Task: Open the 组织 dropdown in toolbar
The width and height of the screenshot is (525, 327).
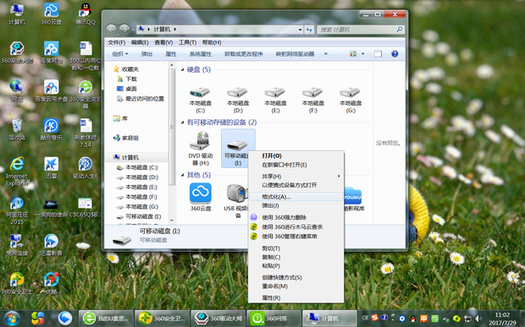Action: [x=120, y=54]
